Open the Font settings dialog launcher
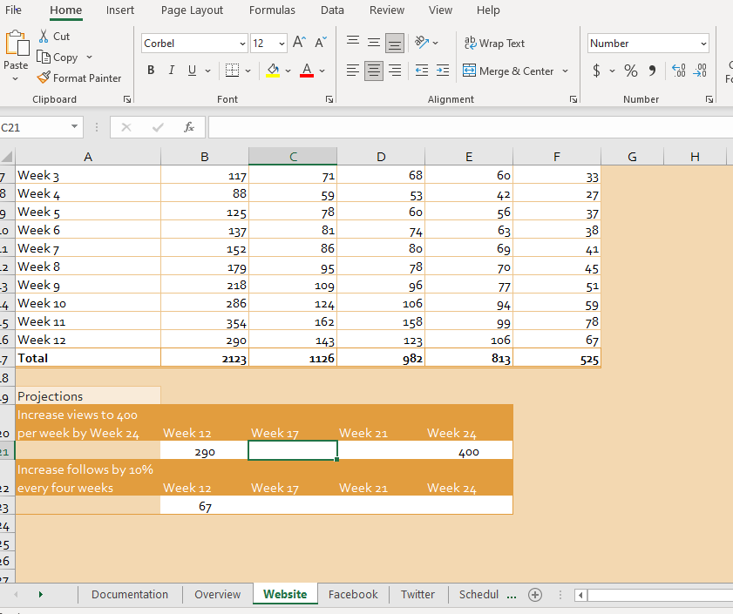733x614 pixels. 329,99
